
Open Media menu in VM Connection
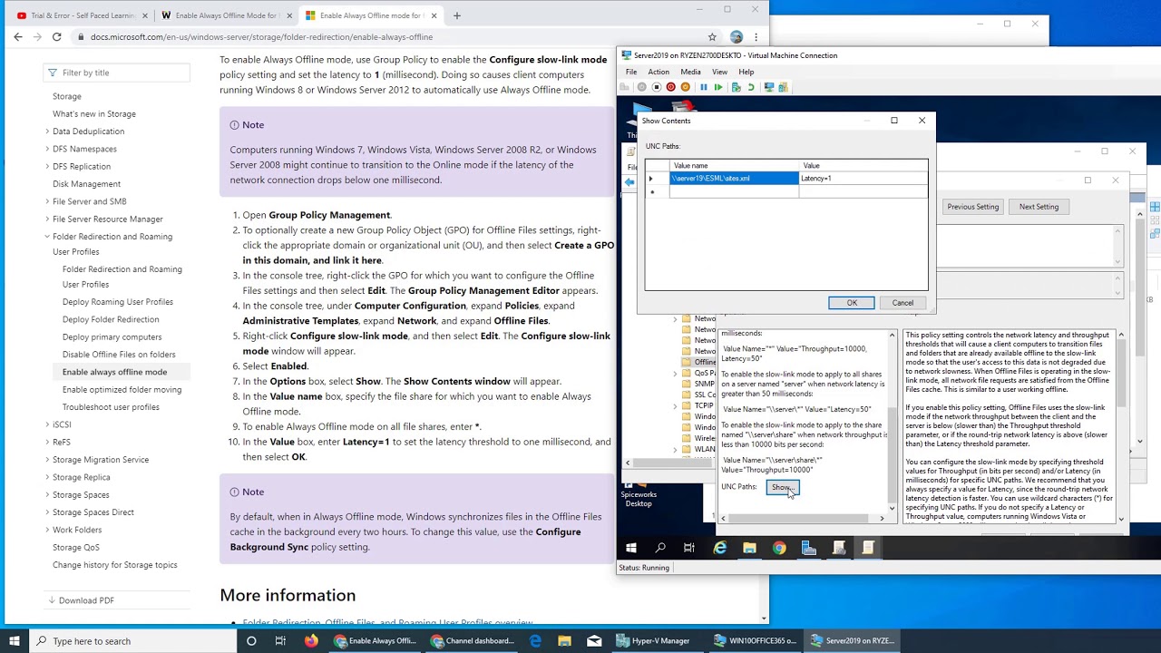(690, 72)
